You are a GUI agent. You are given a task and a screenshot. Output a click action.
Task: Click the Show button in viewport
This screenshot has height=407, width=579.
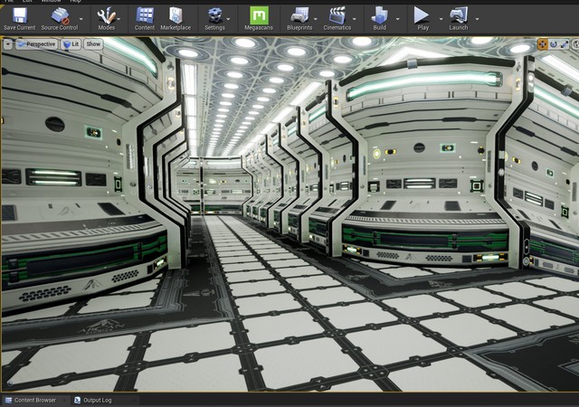(x=93, y=43)
